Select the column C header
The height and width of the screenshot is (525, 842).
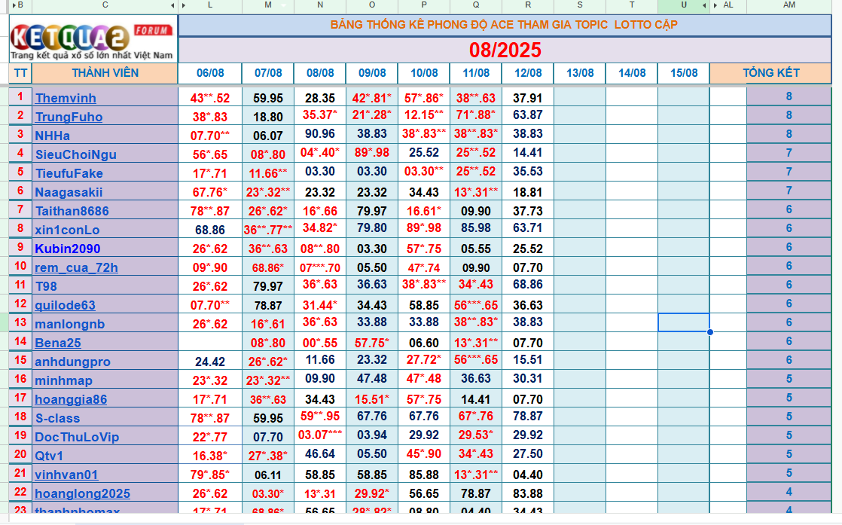coord(105,5)
